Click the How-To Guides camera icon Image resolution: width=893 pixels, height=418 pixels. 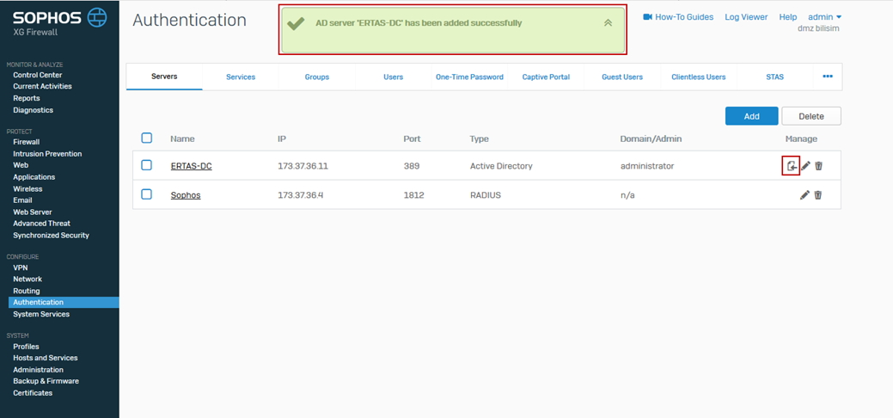(647, 17)
